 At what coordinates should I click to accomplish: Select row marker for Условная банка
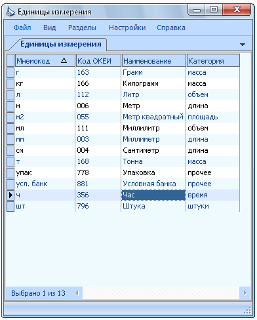point(10,184)
